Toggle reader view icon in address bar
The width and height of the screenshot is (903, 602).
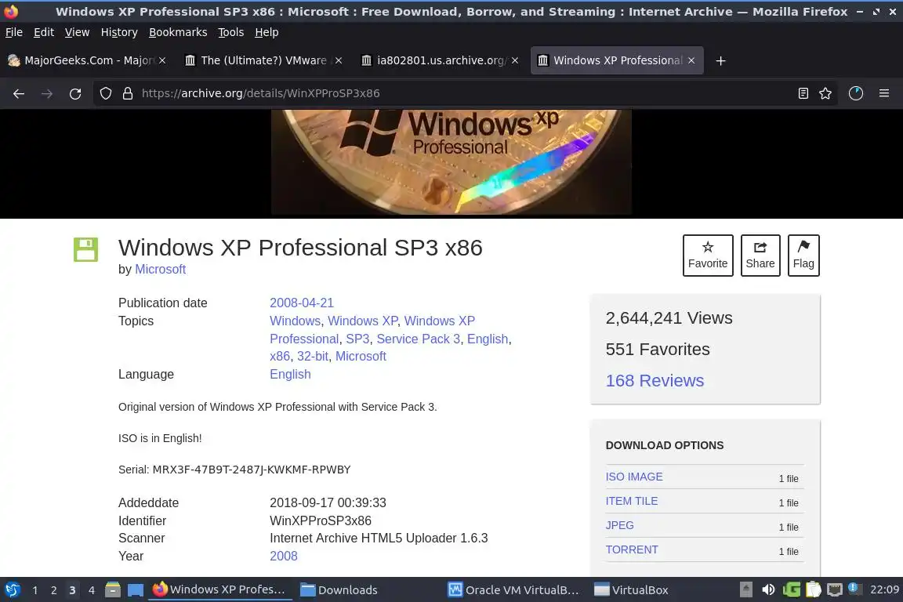tap(803, 93)
